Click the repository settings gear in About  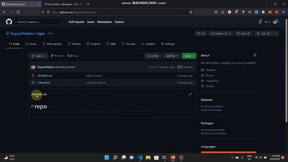coord(255,55)
